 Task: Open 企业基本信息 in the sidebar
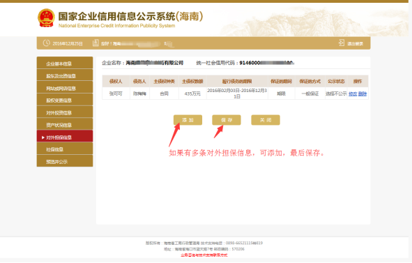(65, 63)
